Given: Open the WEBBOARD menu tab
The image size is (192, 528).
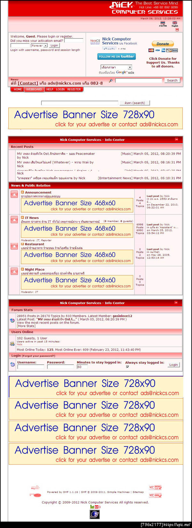Looking at the screenshot, I should click(x=34, y=89).
